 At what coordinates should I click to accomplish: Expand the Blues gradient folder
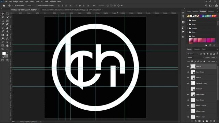coord(188,24)
